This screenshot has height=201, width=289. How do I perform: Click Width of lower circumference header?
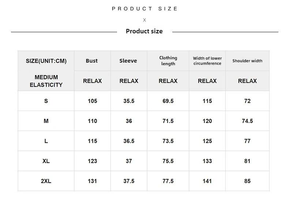pyautogui.click(x=207, y=61)
